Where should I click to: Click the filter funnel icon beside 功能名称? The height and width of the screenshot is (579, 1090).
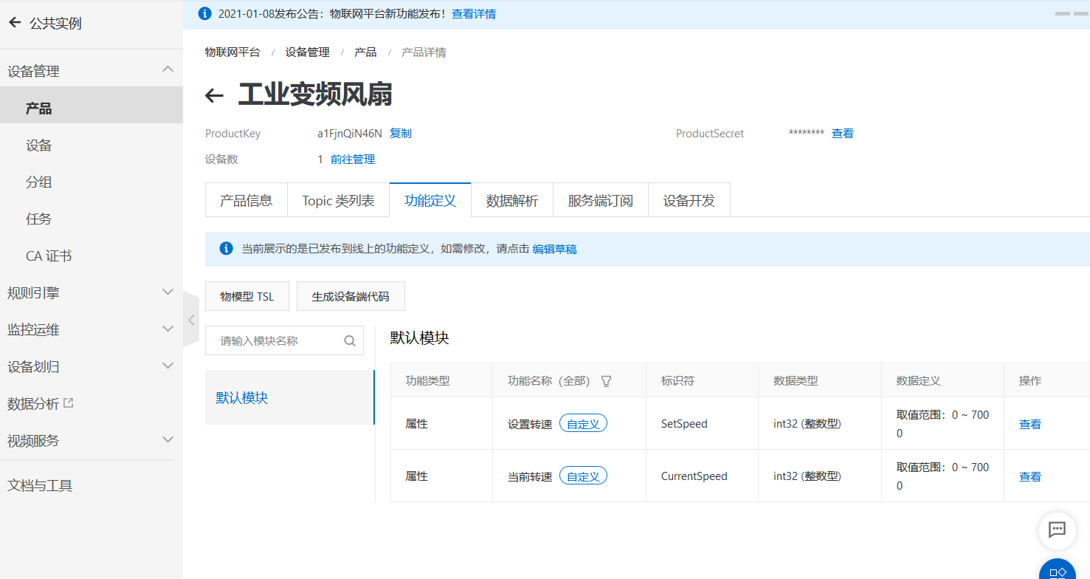pos(607,381)
